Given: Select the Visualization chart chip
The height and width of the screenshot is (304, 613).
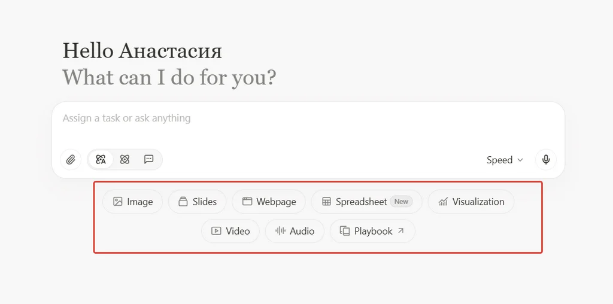Looking at the screenshot, I should 471,202.
